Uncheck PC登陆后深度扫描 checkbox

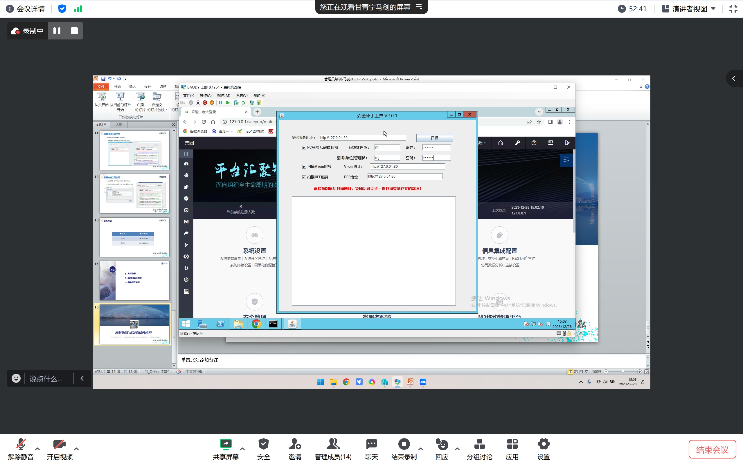[x=304, y=148]
